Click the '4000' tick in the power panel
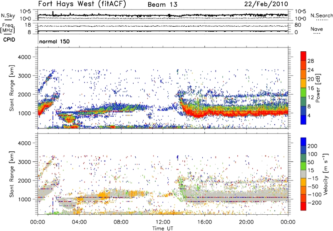The width and height of the screenshot is (333, 231). pyautogui.click(x=24, y=57)
